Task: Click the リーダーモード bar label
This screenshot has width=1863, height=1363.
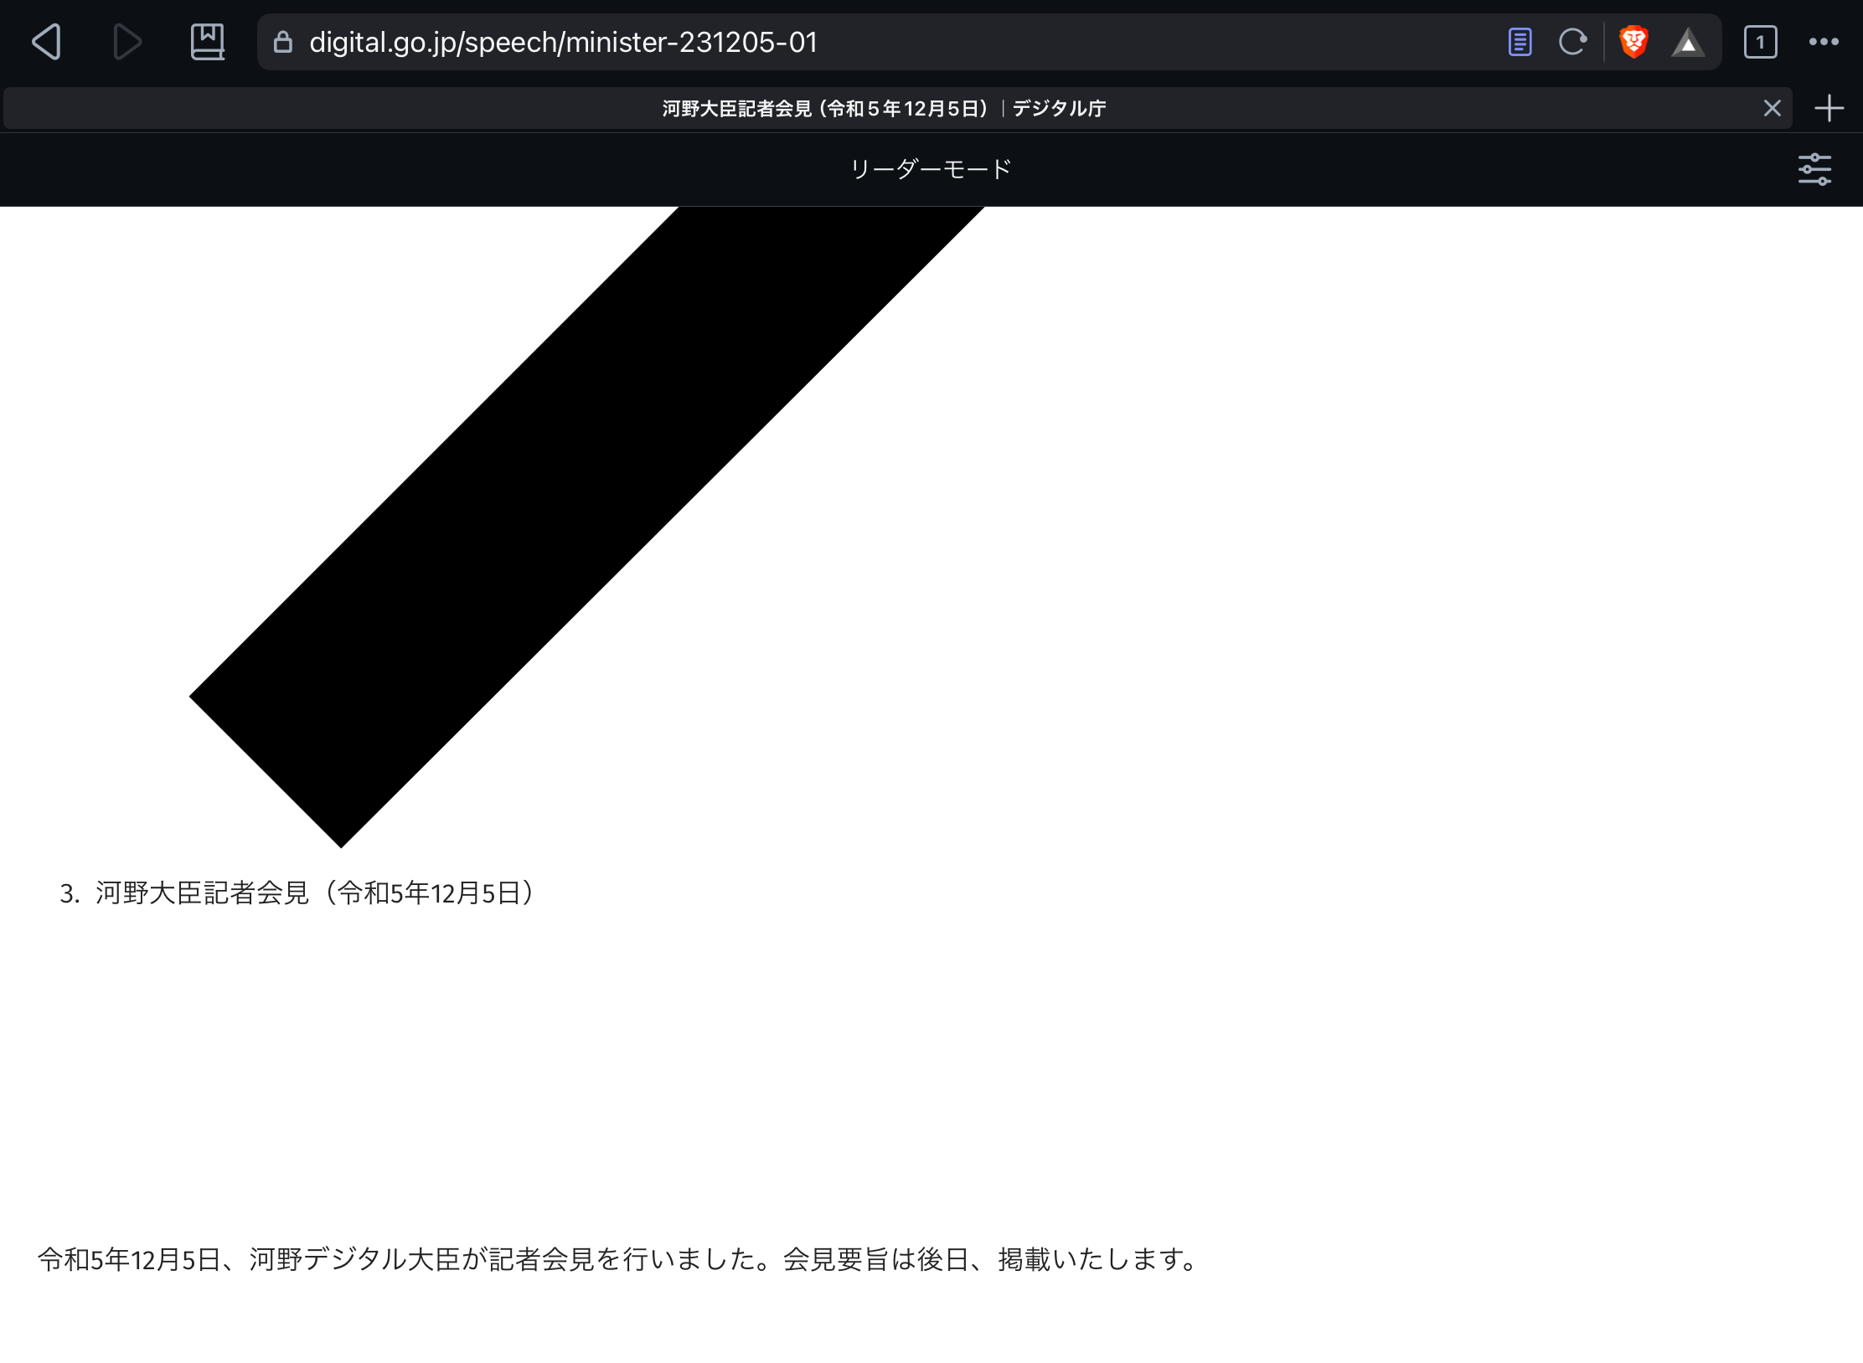Action: point(931,169)
